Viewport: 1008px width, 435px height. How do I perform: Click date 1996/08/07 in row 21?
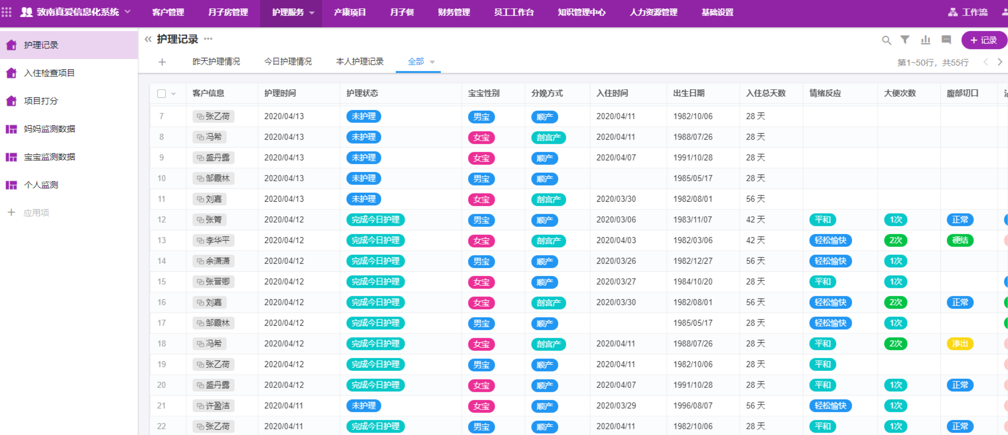(693, 406)
